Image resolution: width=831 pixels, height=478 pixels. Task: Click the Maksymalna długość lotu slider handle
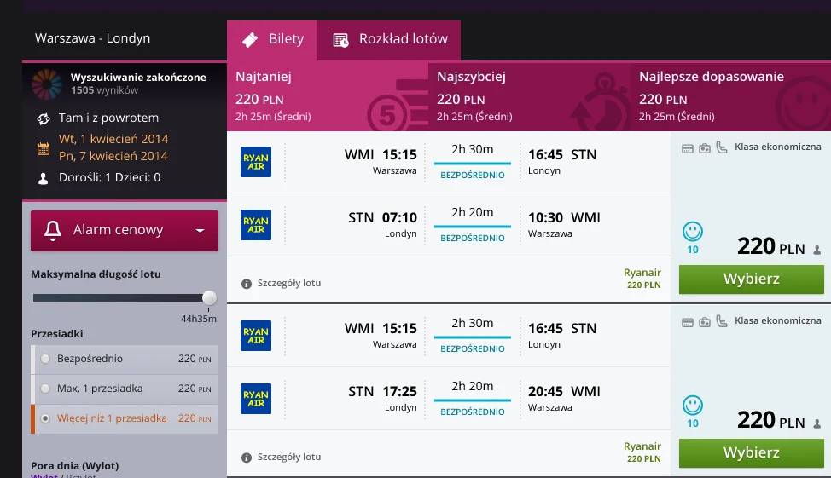point(209,297)
